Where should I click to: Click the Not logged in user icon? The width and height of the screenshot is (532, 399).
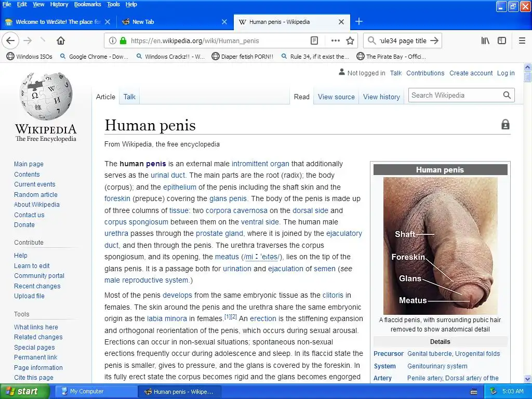342,72
